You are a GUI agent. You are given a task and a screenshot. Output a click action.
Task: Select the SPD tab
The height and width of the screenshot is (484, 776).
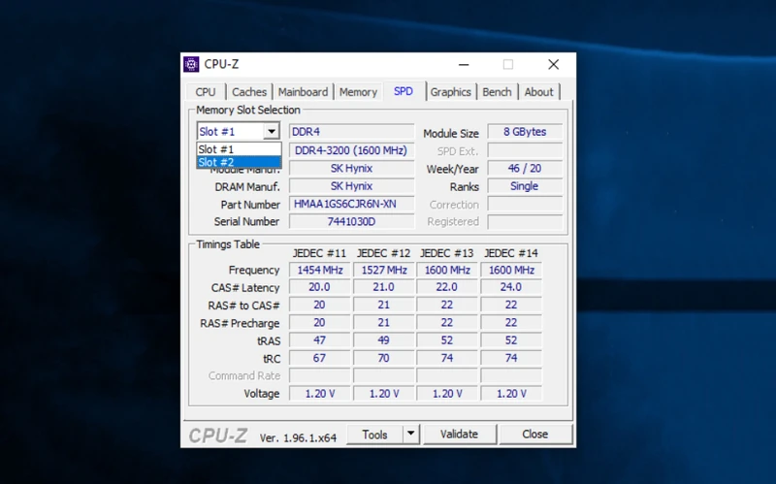click(404, 91)
